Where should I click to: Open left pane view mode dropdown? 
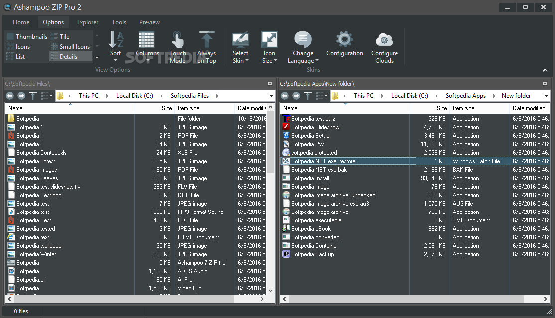46,96
